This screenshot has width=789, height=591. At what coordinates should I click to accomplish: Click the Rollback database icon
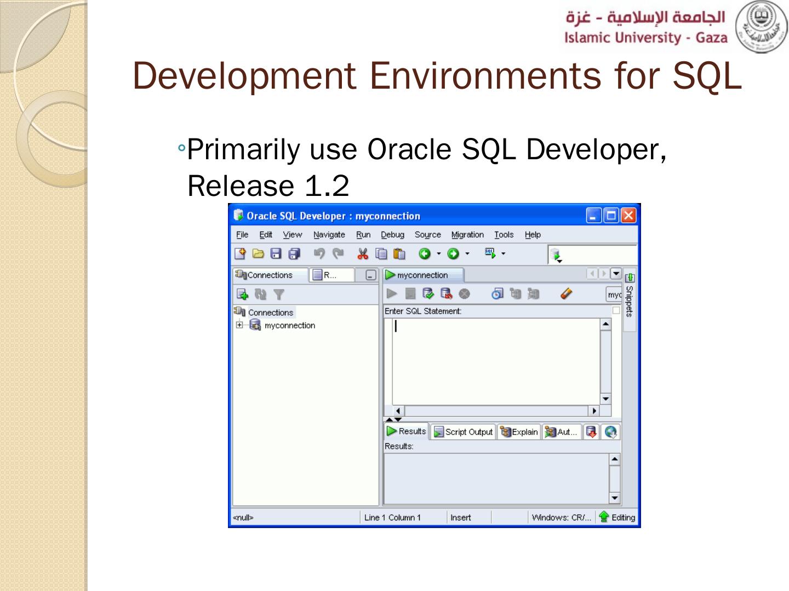pyautogui.click(x=446, y=294)
